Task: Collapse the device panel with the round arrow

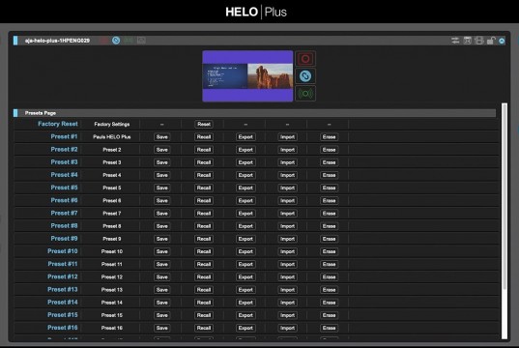Action: [x=502, y=41]
